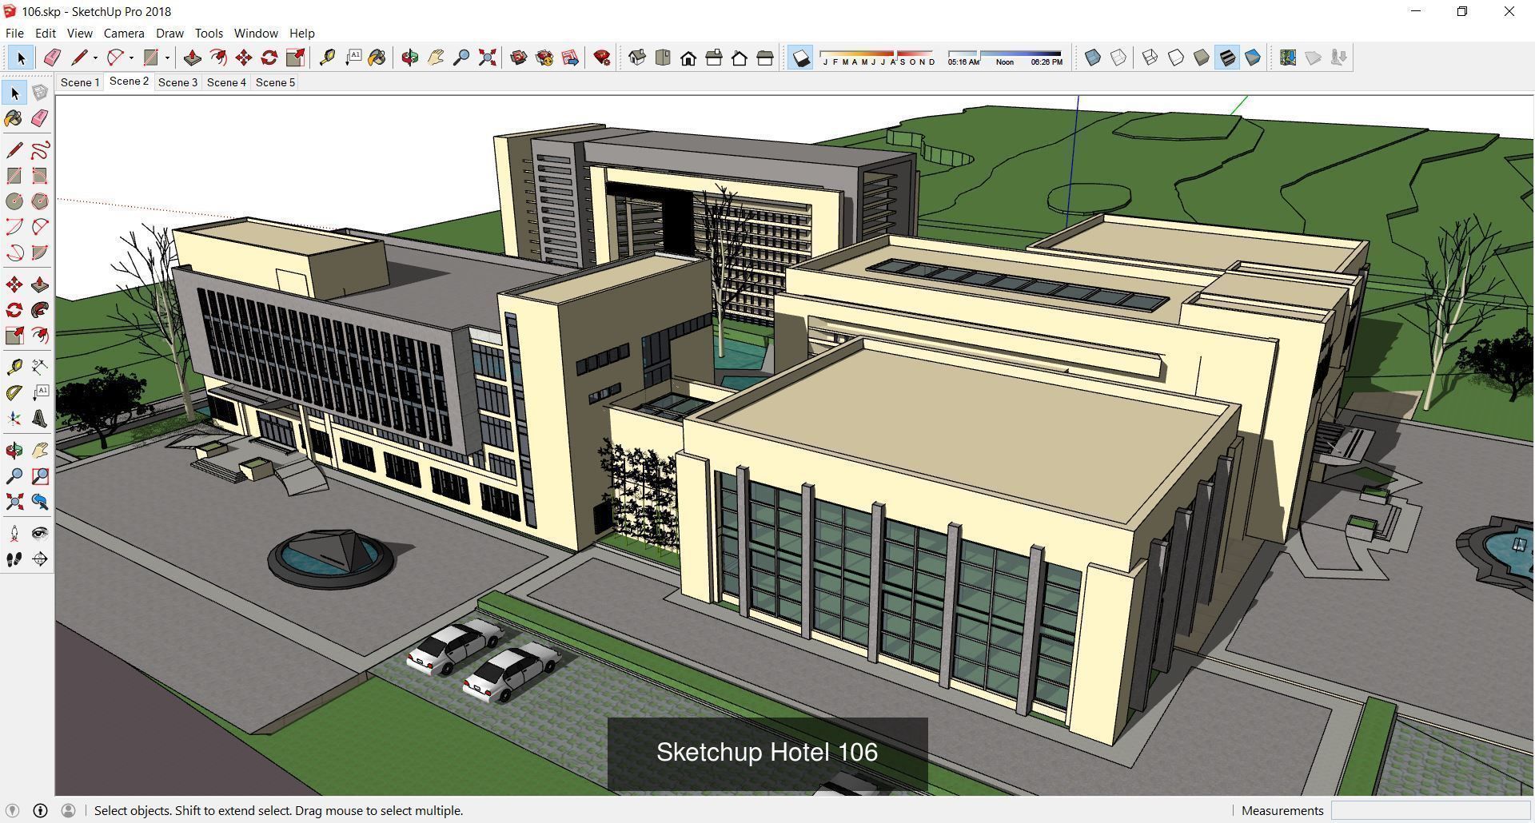Open the Rectangle tool dropdown arrow
Image resolution: width=1535 pixels, height=823 pixels.
165,57
